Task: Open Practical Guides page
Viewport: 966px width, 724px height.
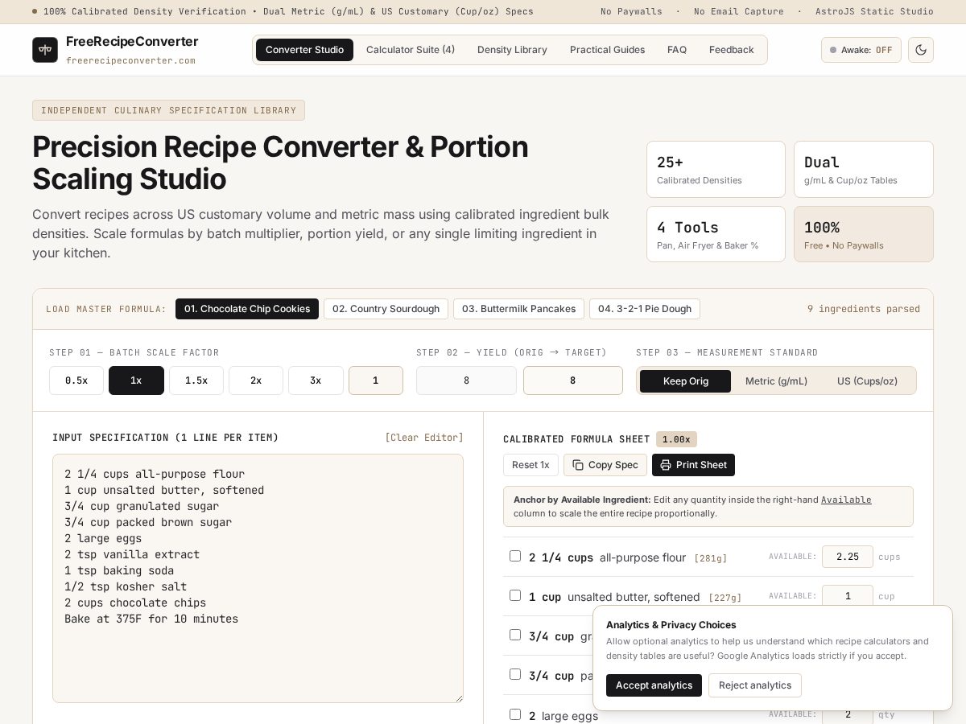Action: [607, 50]
